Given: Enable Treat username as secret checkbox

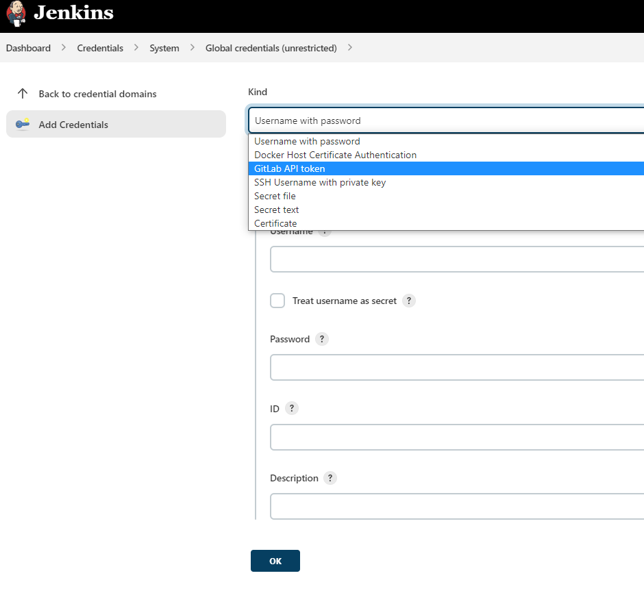Looking at the screenshot, I should 277,301.
